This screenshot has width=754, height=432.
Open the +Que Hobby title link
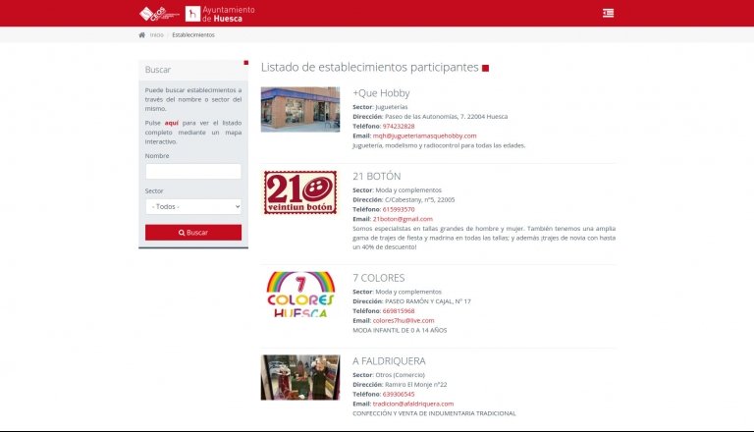click(381, 93)
